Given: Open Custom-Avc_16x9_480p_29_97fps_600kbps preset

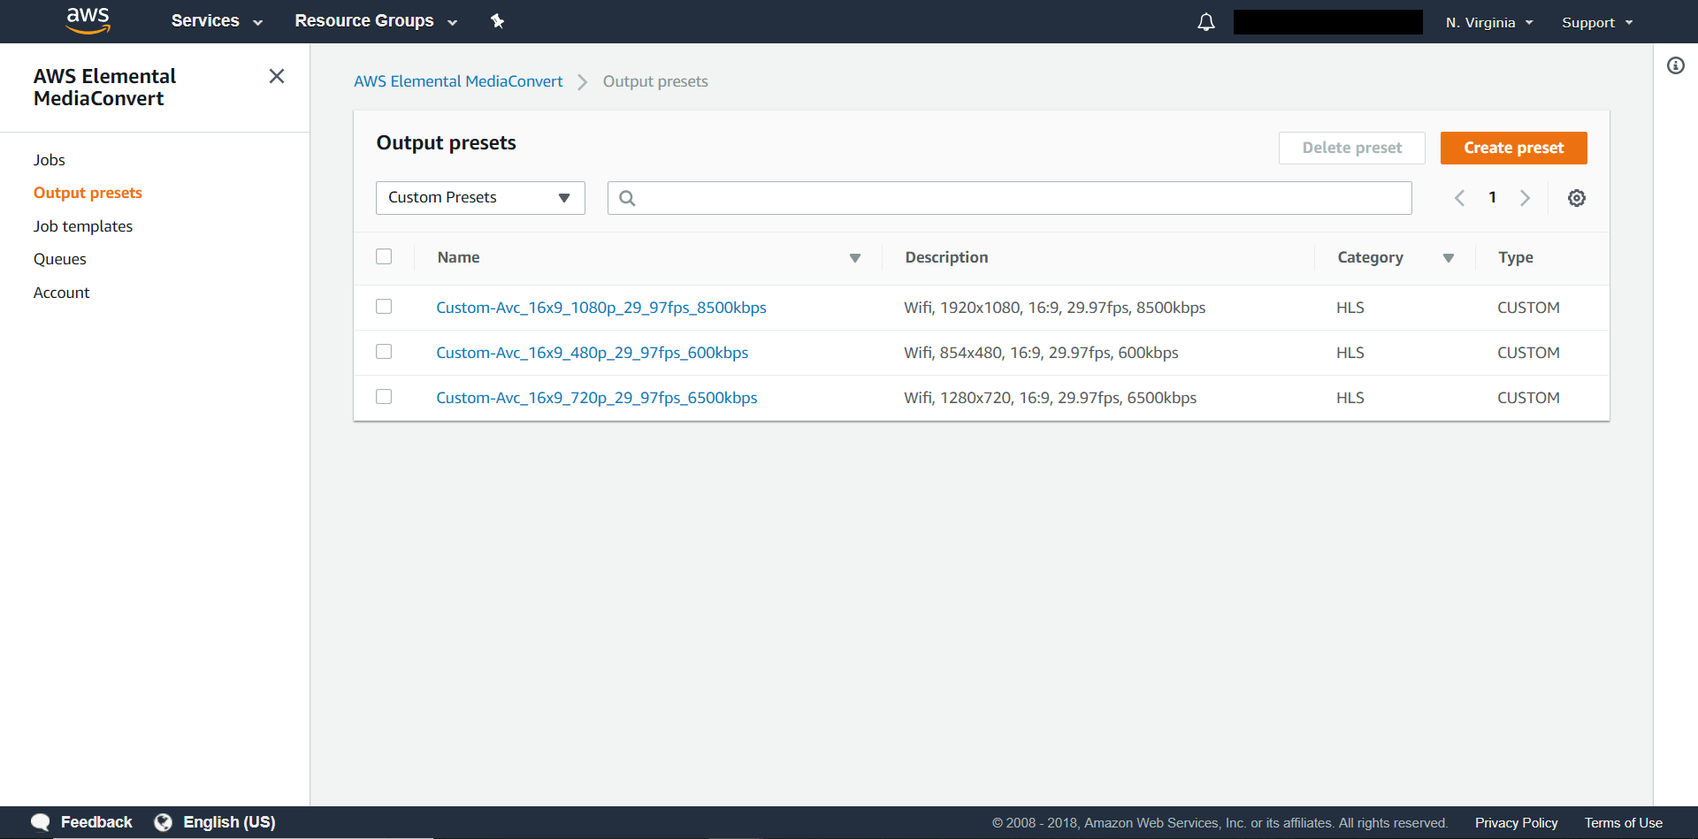Looking at the screenshot, I should [593, 353].
